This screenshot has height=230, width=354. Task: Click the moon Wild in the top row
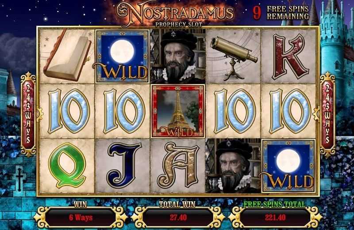click(122, 56)
